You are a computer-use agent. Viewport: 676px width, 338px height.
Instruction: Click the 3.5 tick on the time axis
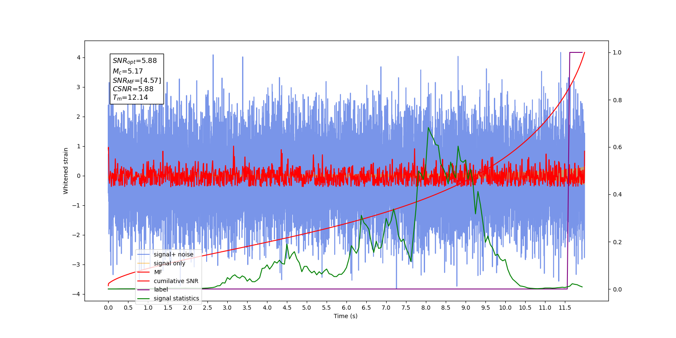[247, 308]
